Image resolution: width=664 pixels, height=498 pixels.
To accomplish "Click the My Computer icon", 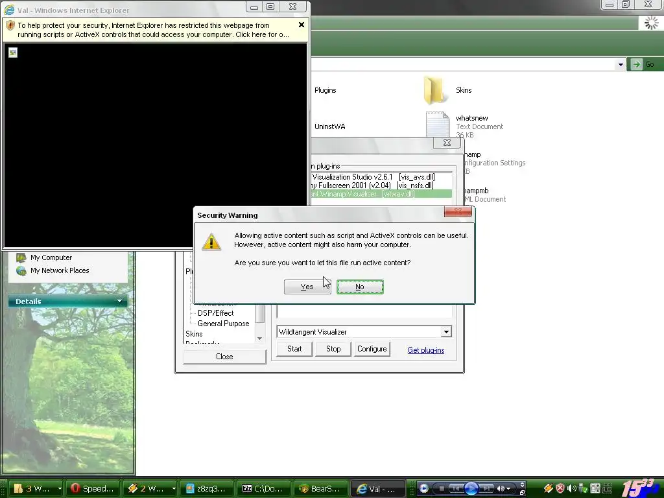I will tap(21, 257).
